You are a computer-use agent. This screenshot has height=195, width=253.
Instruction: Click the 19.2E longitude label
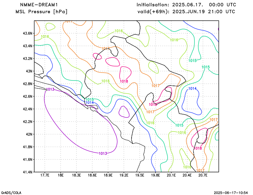(124, 175)
